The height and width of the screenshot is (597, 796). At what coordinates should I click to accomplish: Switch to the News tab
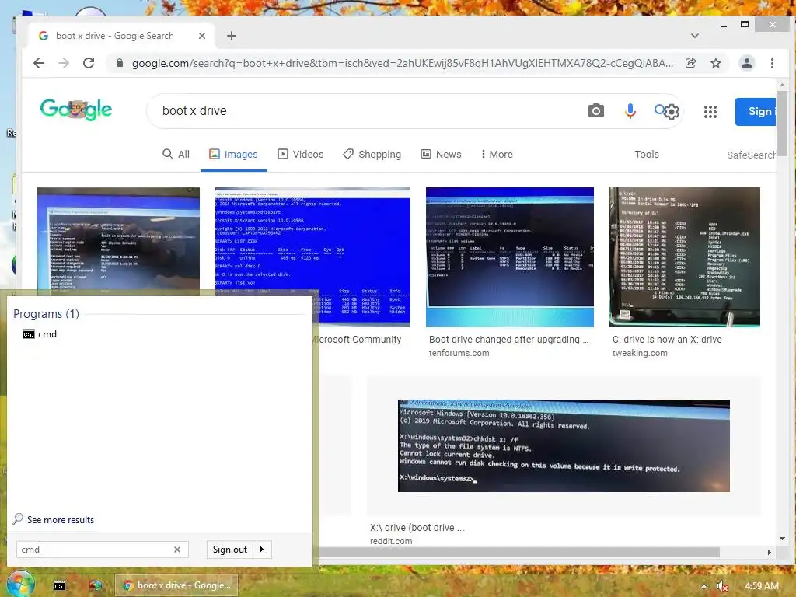tap(441, 155)
